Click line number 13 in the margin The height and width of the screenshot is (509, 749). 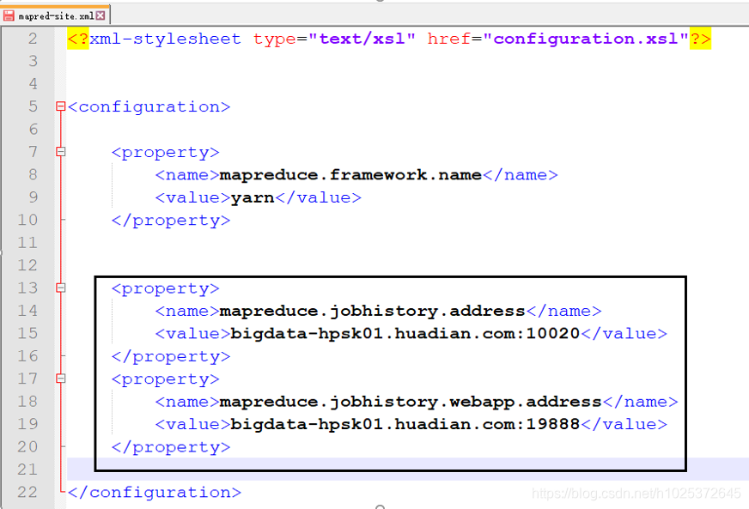coord(27,288)
